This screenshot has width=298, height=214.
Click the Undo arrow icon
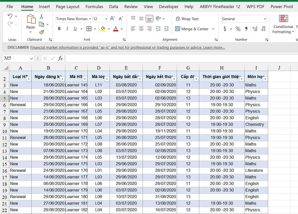[10, 16]
